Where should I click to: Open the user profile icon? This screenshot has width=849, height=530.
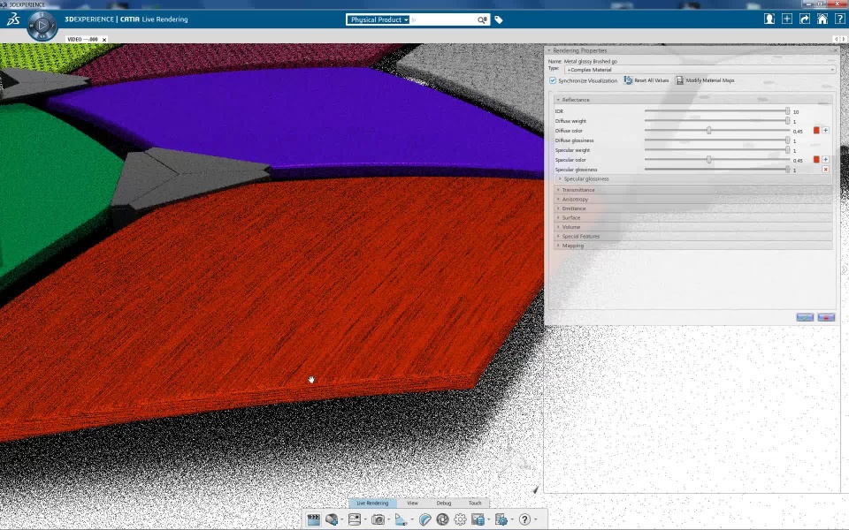coord(769,19)
